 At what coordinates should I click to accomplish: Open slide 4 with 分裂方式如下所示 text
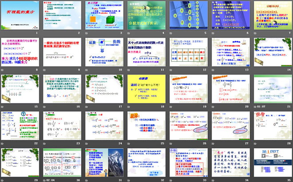[146, 15]
